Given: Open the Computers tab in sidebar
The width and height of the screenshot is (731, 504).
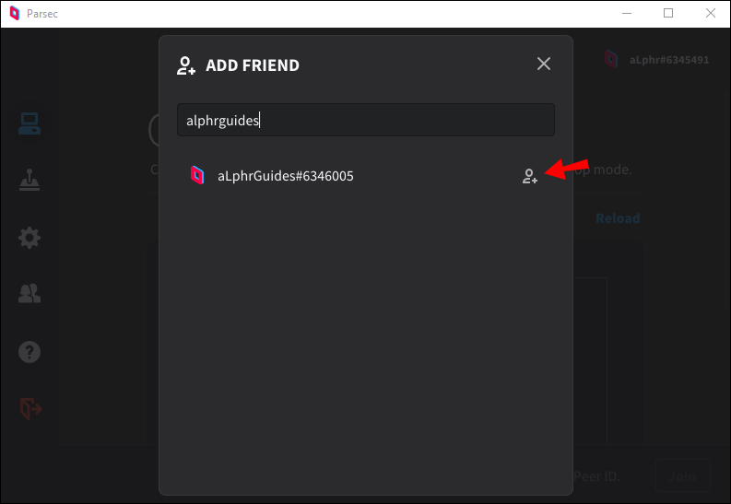Looking at the screenshot, I should click(x=29, y=123).
